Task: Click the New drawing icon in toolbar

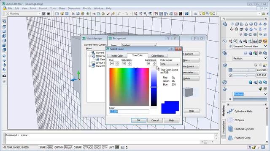Action: tap(57, 14)
